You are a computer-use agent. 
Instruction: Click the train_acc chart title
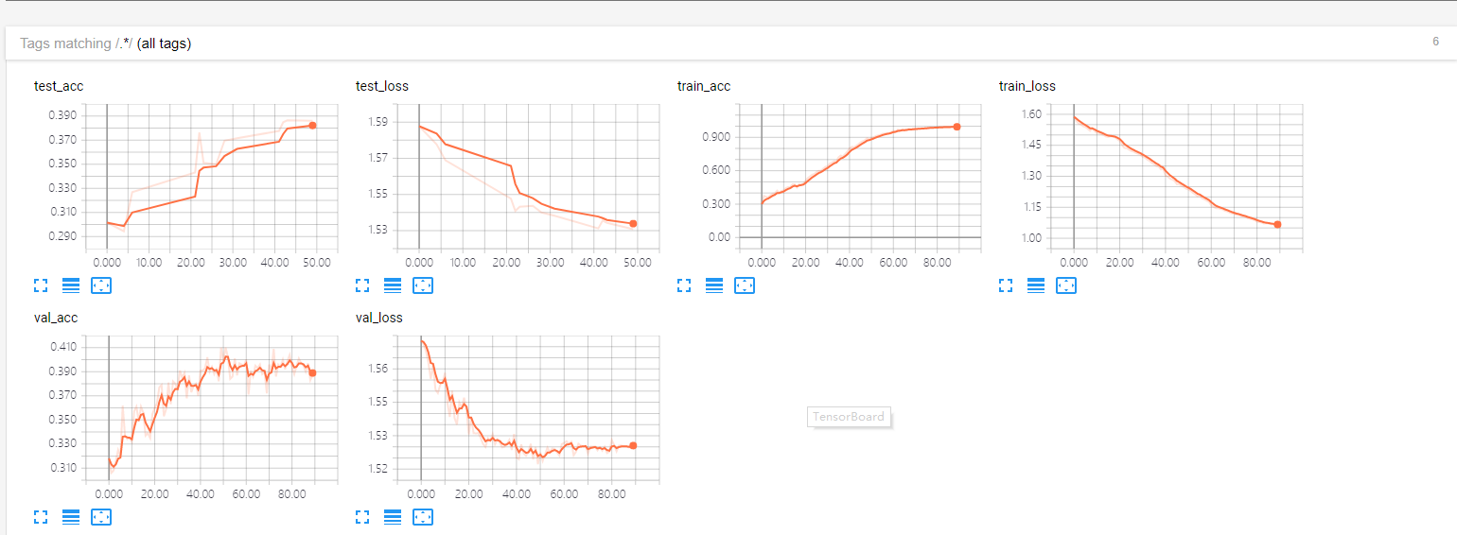[704, 86]
